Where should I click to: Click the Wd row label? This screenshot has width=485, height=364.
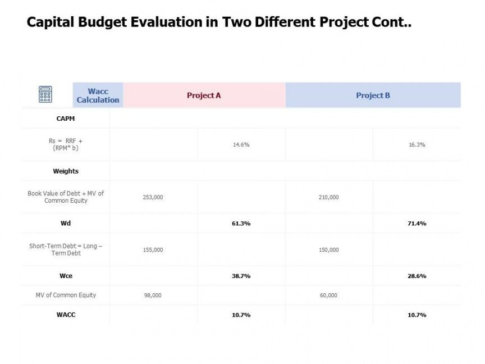[x=66, y=224]
